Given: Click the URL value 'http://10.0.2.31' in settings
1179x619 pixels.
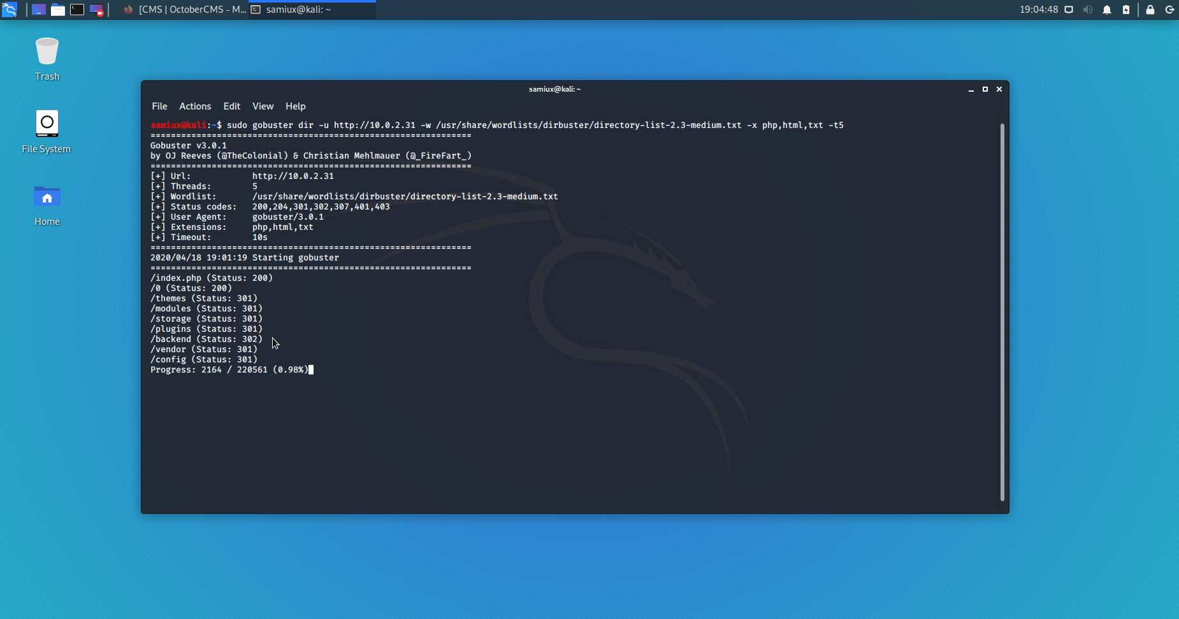Looking at the screenshot, I should (x=293, y=176).
